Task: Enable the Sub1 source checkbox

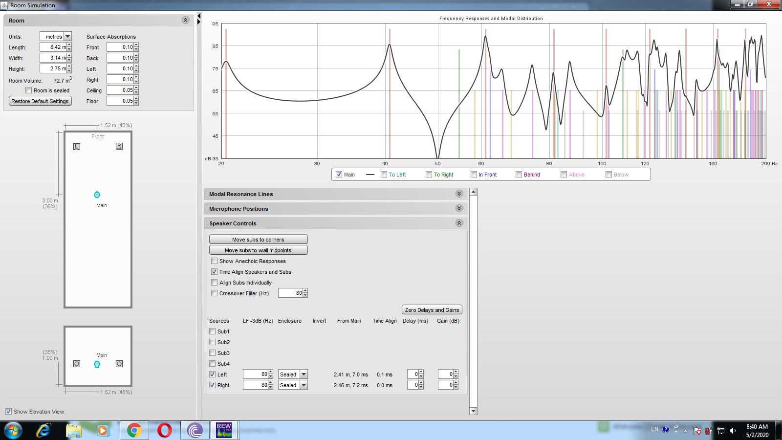Action: tap(213, 331)
